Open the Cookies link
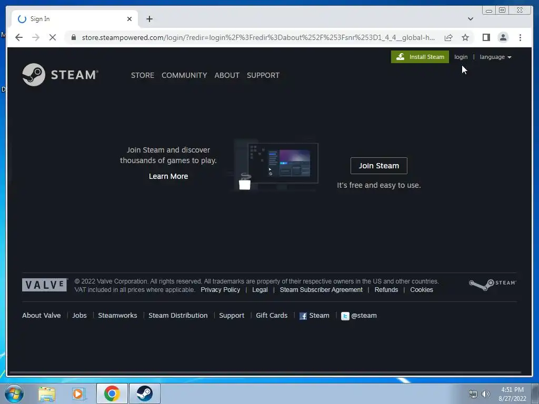The image size is (539, 404). pyautogui.click(x=422, y=290)
